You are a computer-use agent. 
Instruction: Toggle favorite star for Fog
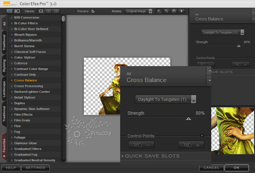point(12,132)
